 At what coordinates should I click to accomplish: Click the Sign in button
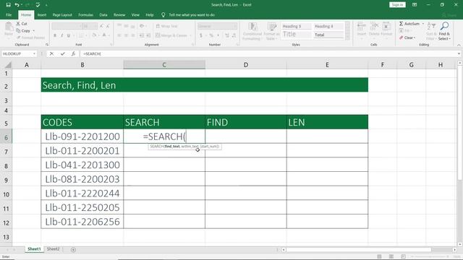pyautogui.click(x=397, y=5)
